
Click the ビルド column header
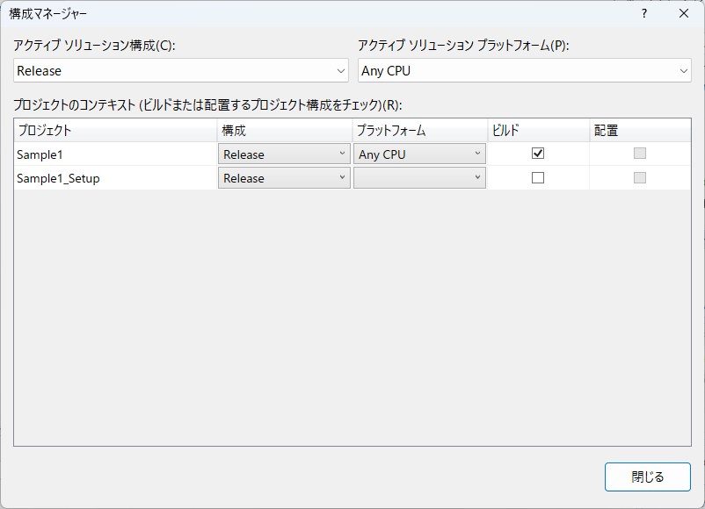[538, 130]
